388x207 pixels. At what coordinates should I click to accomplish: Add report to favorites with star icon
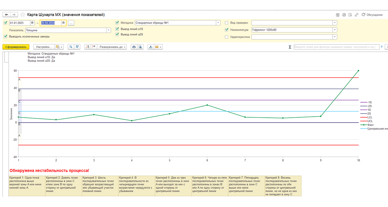(x=23, y=15)
